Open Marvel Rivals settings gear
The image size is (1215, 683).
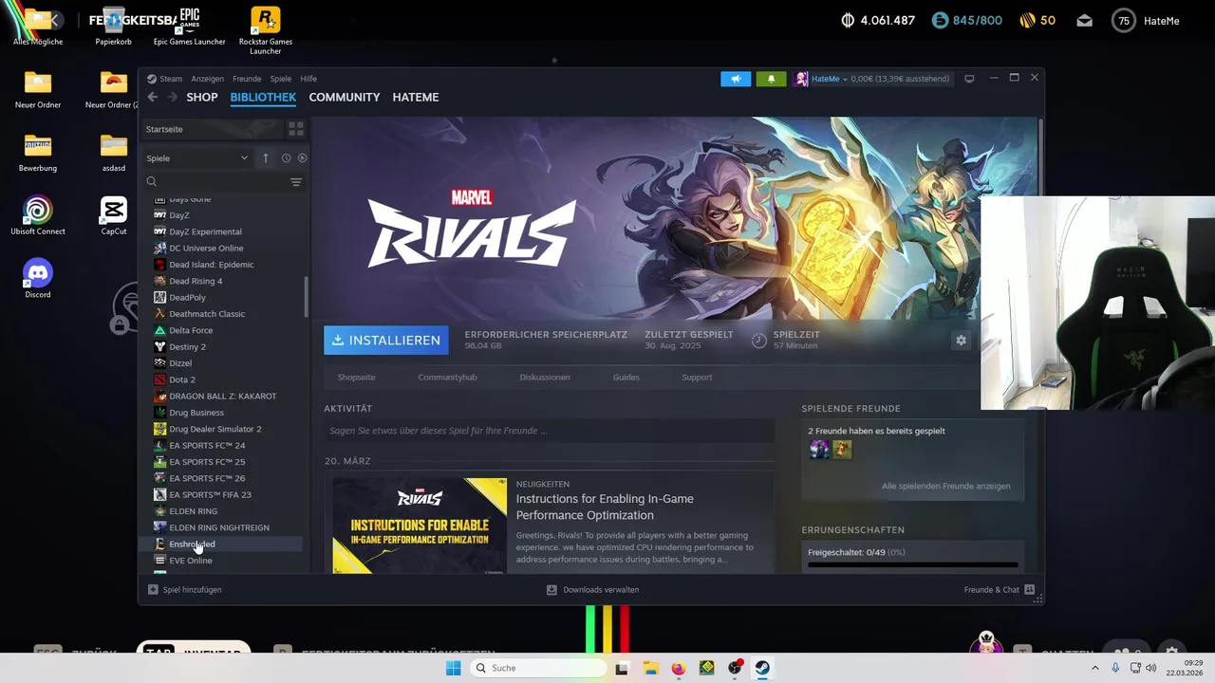point(961,340)
